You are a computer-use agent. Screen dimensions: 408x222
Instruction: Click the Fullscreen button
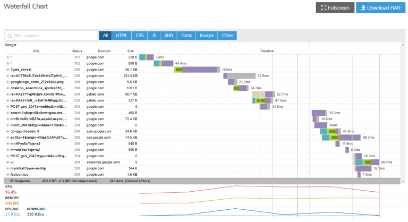[335, 8]
